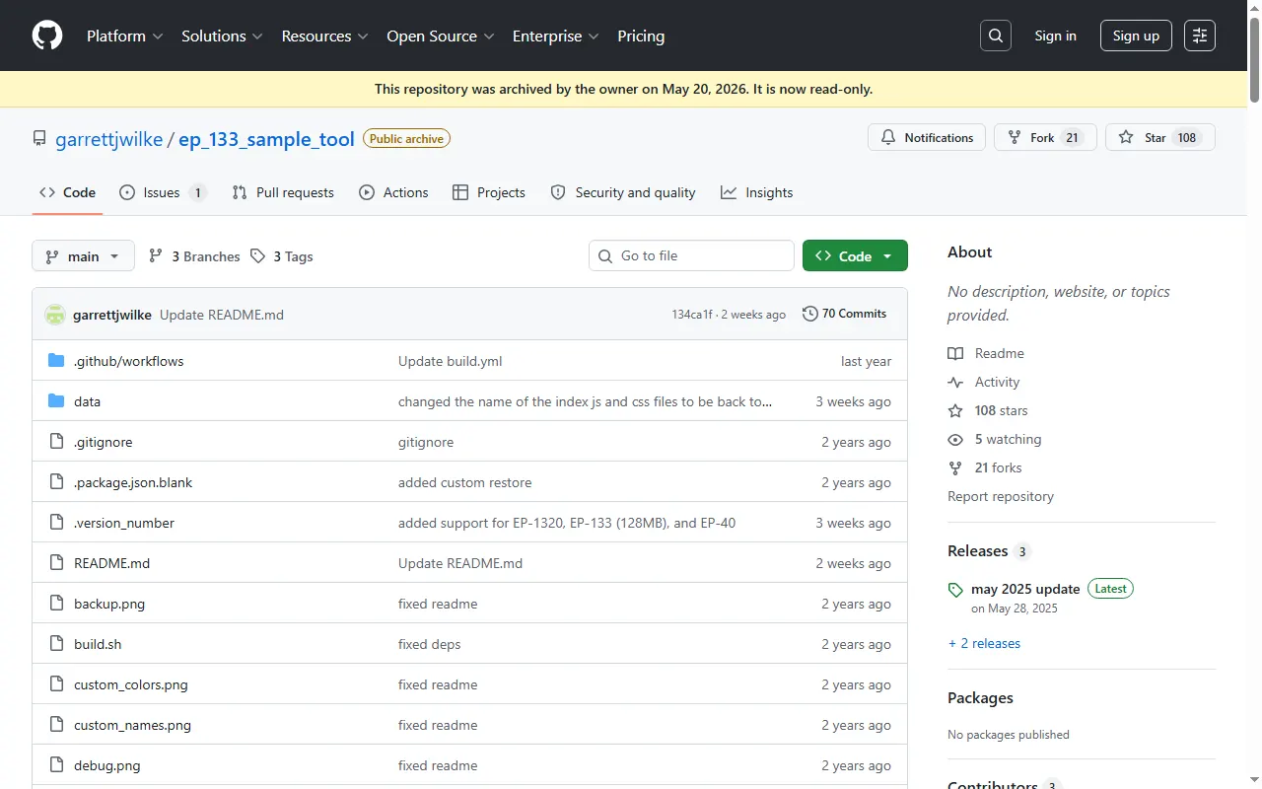The width and height of the screenshot is (1262, 789).
Task: Expand the Enterprise menu
Action: pos(555,36)
